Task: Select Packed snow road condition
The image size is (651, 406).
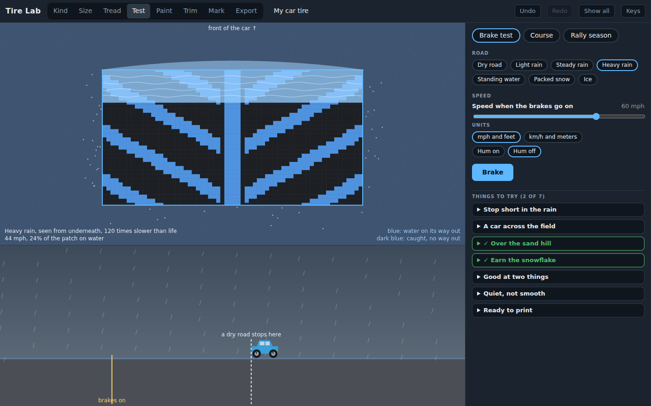Action: [551, 79]
